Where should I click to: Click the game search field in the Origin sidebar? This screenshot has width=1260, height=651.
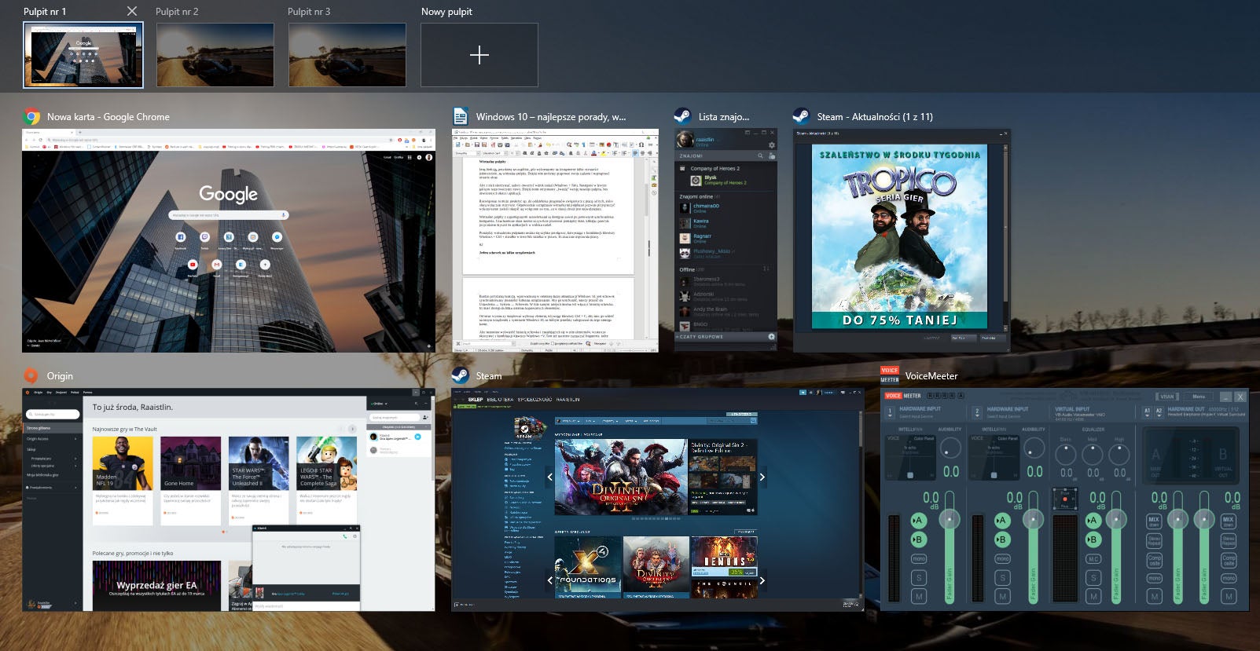(x=53, y=414)
